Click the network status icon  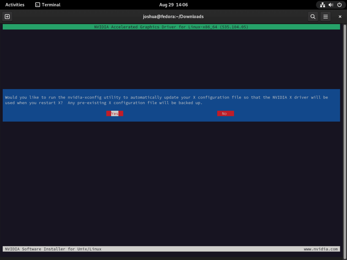[x=322, y=5]
